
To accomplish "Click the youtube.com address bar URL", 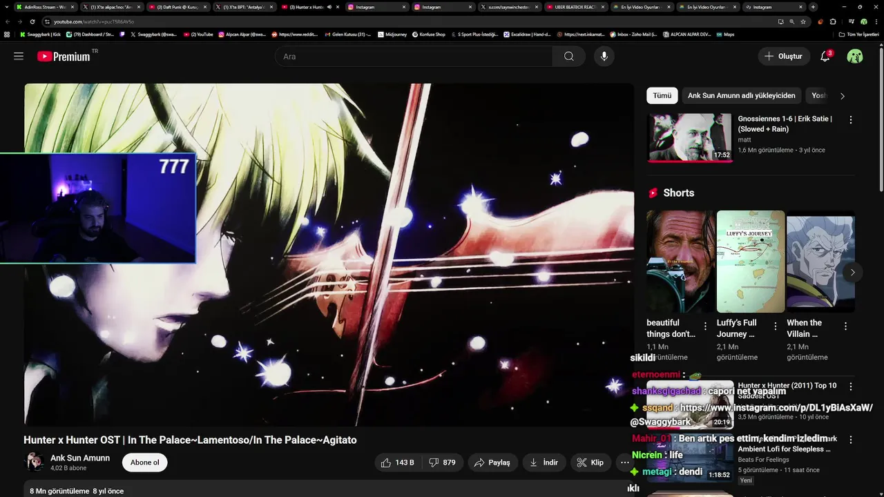I will [94, 21].
